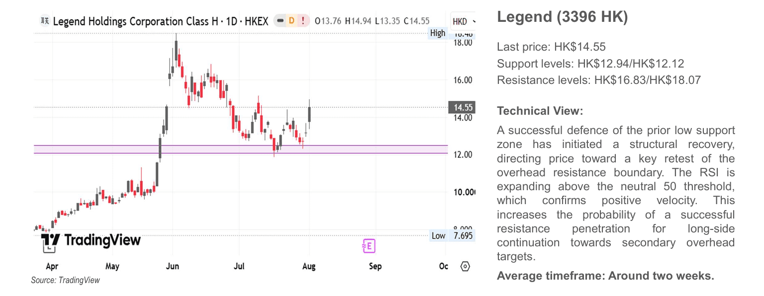Click the open value O13.76

click(x=329, y=21)
